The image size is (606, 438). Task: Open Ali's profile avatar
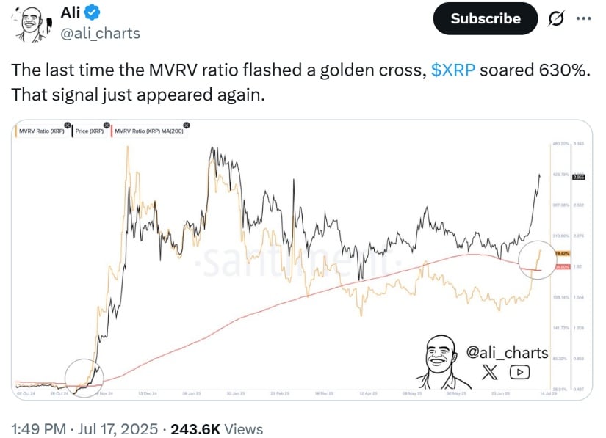[32, 24]
